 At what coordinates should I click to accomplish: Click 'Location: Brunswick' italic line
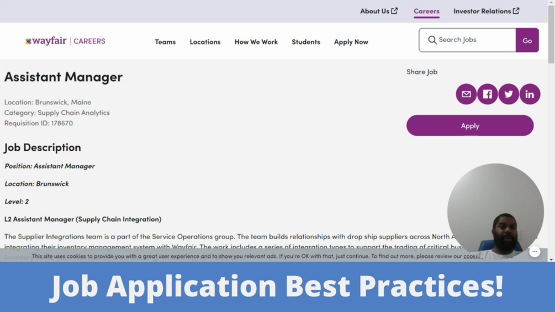point(36,183)
